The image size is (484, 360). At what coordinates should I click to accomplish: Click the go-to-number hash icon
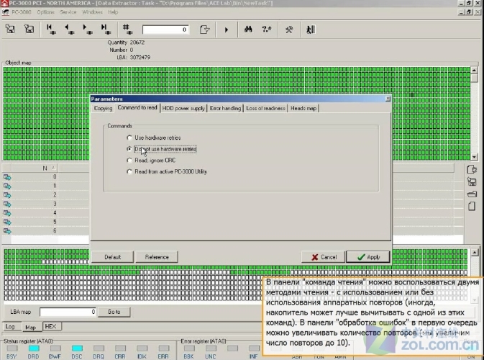click(x=127, y=30)
